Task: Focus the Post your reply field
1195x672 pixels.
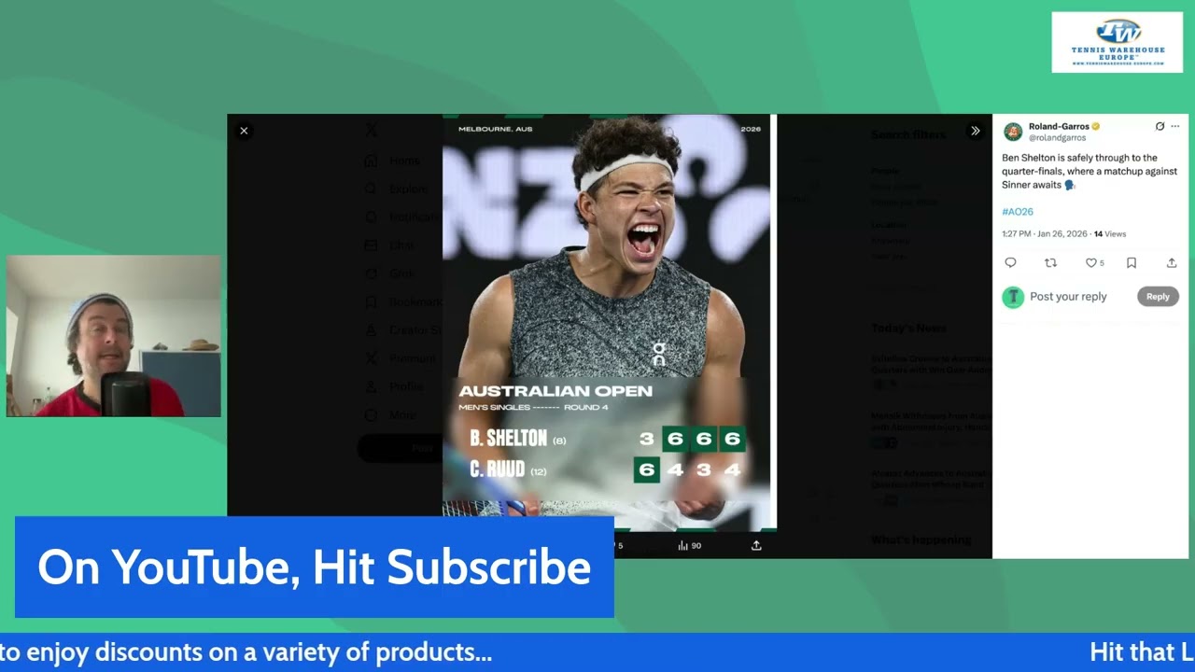Action: point(1068,297)
